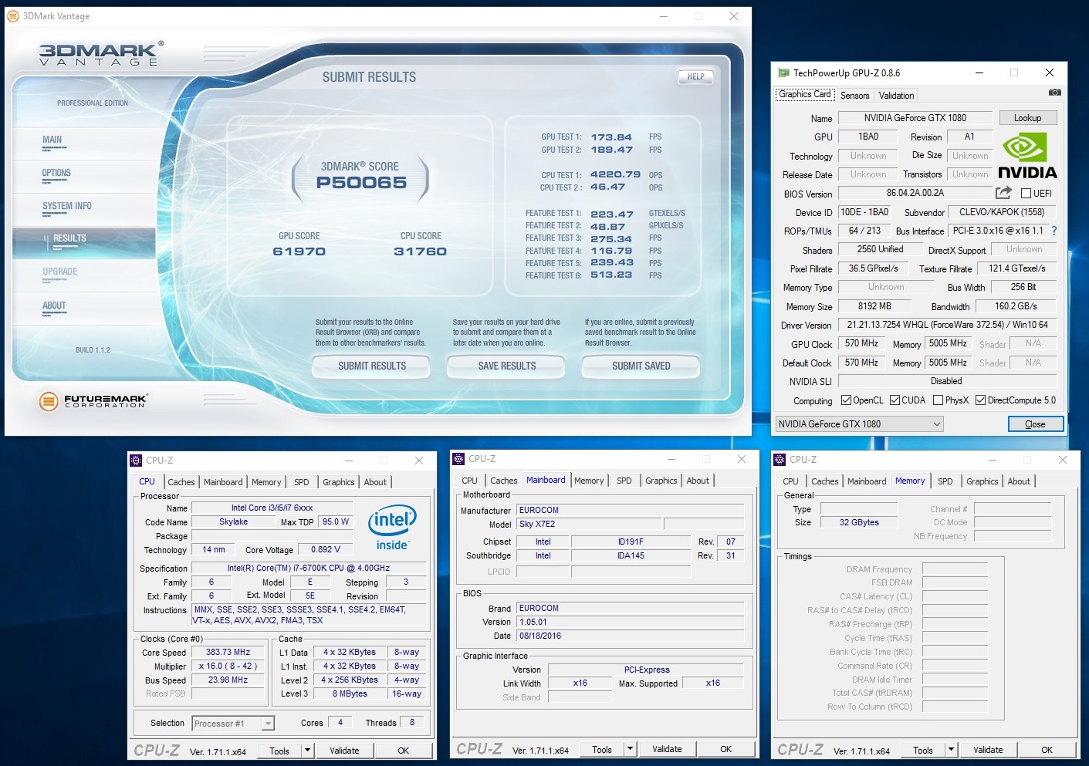Expand Tools dropdown arrow in CPU-Z Memory window
This screenshot has height=766, width=1089.
[x=951, y=750]
